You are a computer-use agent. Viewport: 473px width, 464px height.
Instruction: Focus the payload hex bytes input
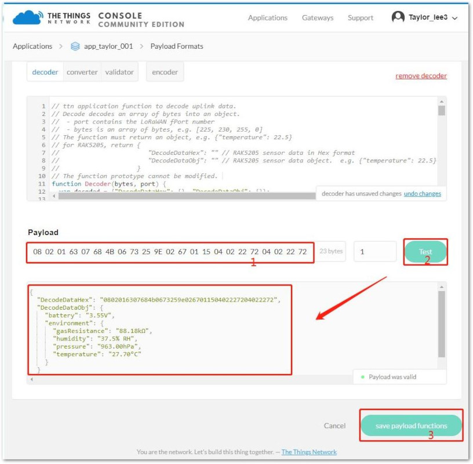(170, 252)
